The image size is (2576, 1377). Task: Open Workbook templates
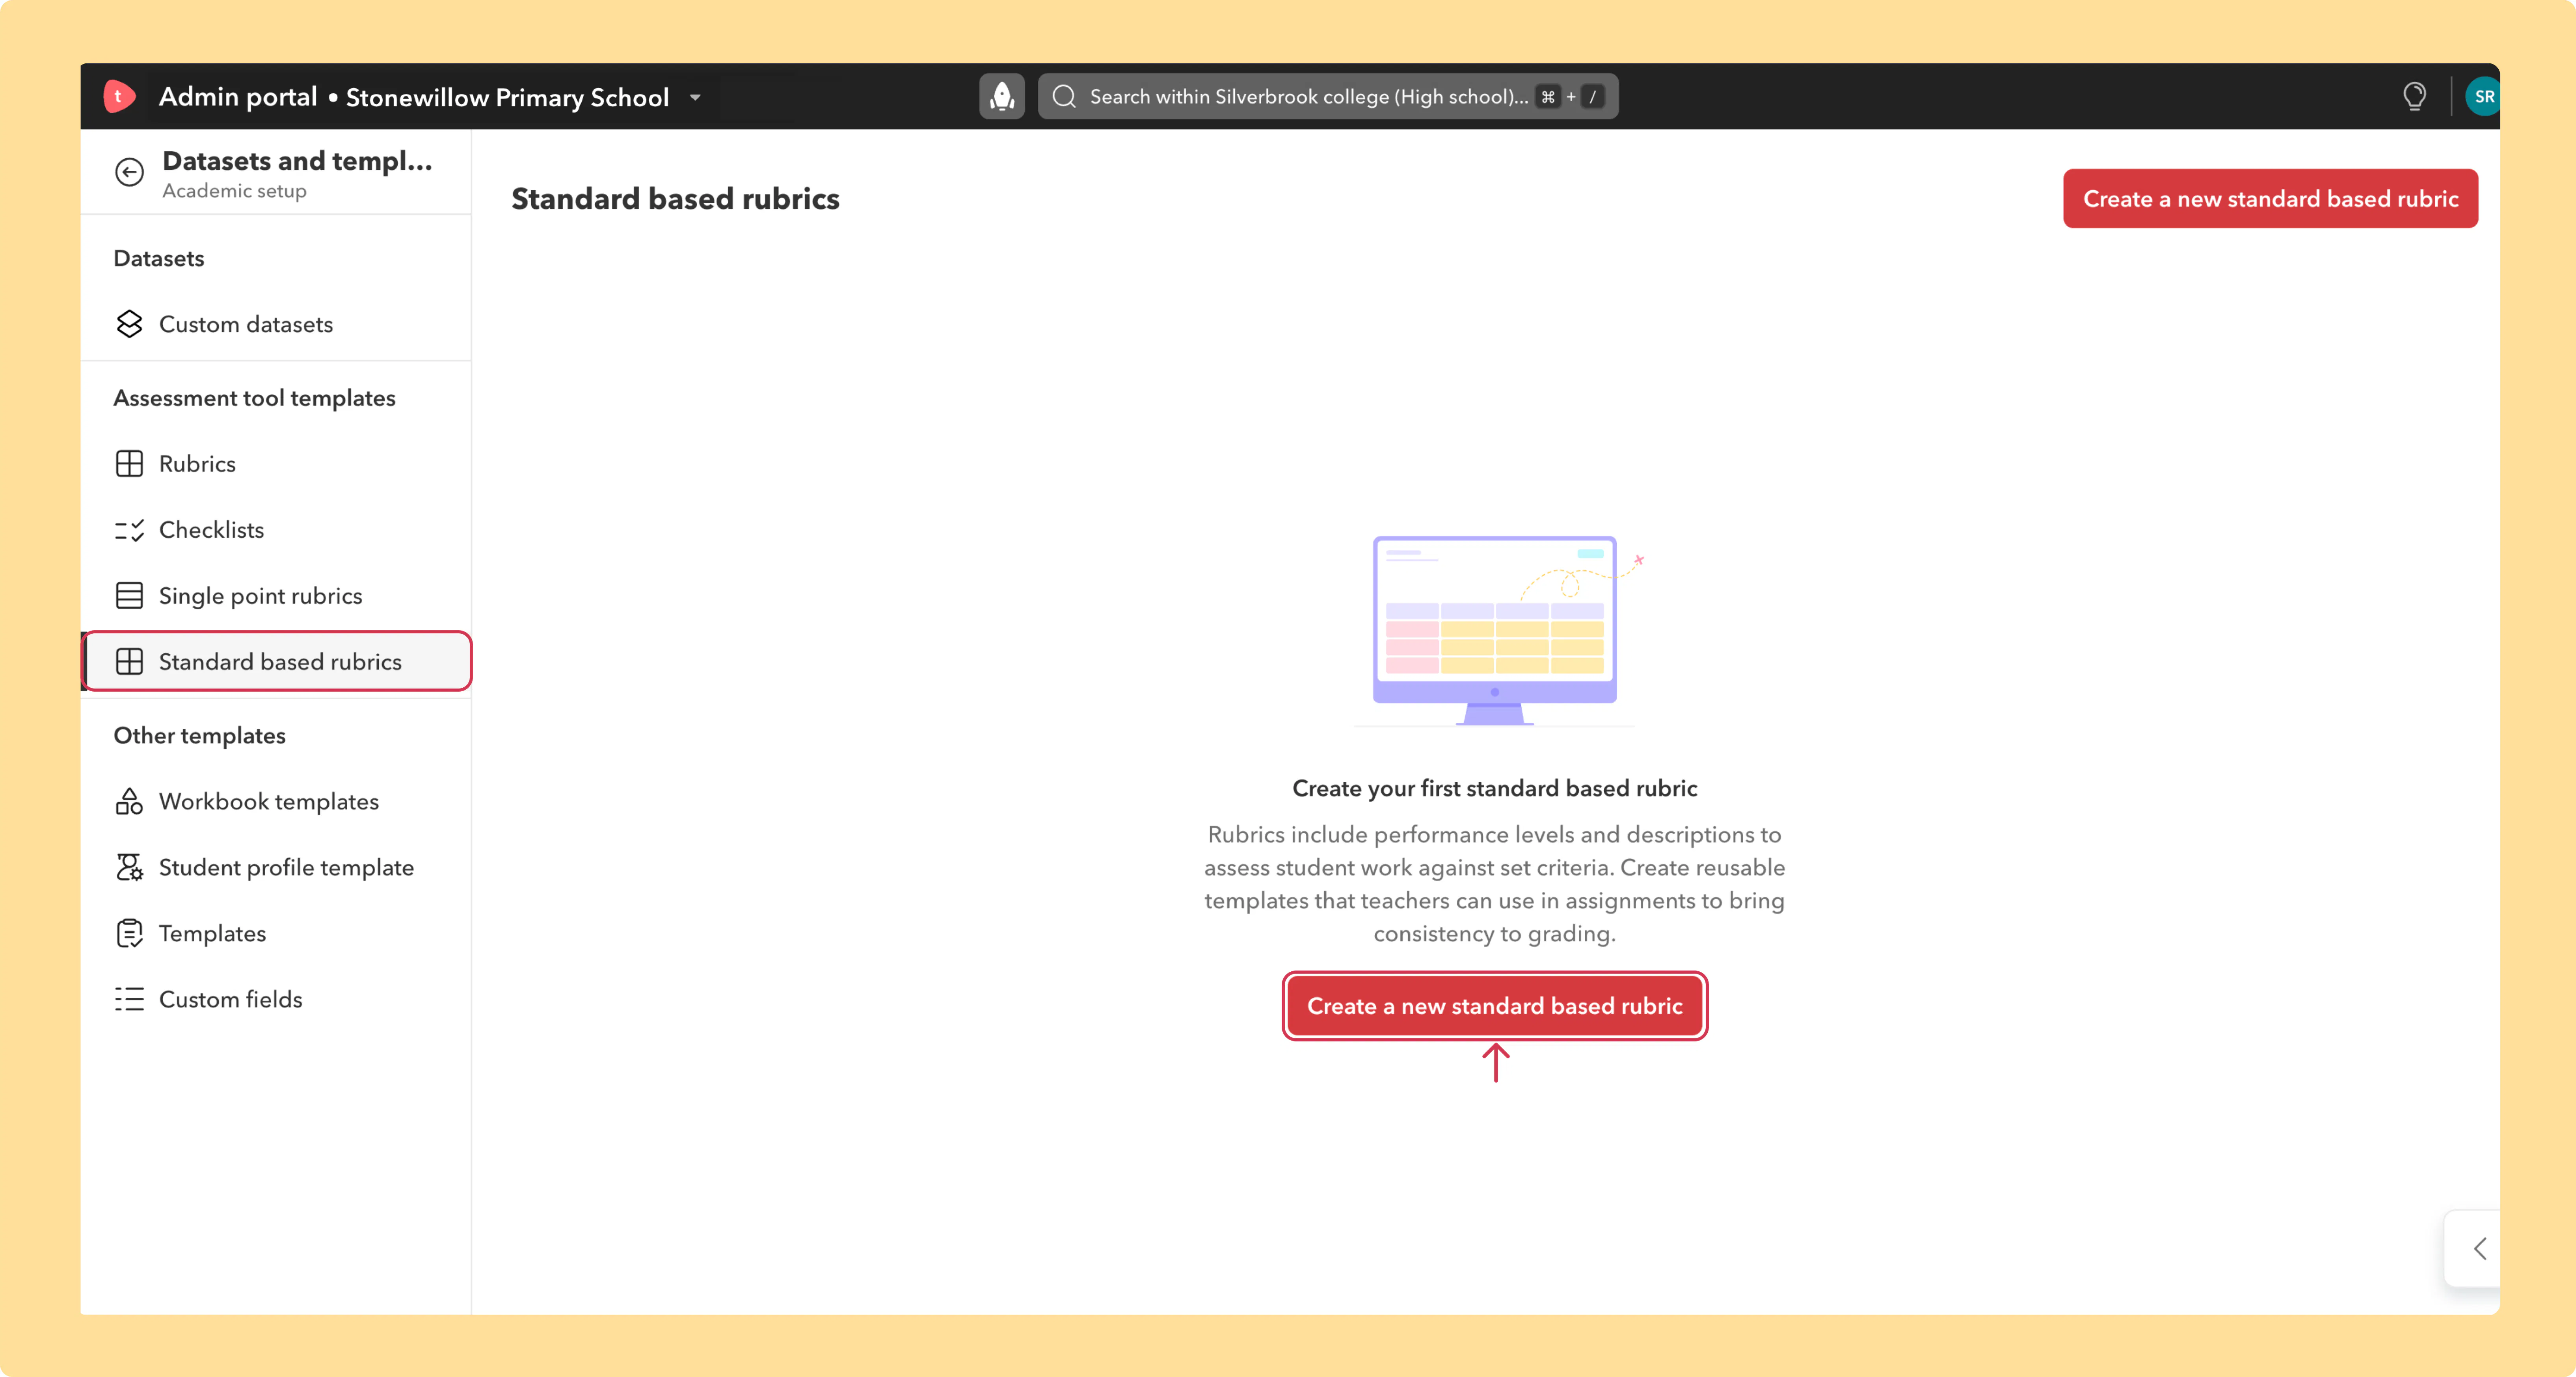pyautogui.click(x=275, y=802)
